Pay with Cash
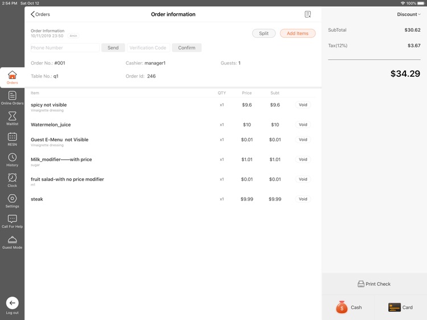Viewport: 427px width, 320px height. tap(348, 307)
